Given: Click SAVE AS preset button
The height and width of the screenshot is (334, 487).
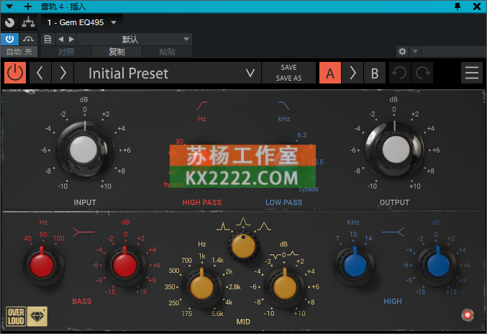Looking at the screenshot, I should tap(288, 78).
